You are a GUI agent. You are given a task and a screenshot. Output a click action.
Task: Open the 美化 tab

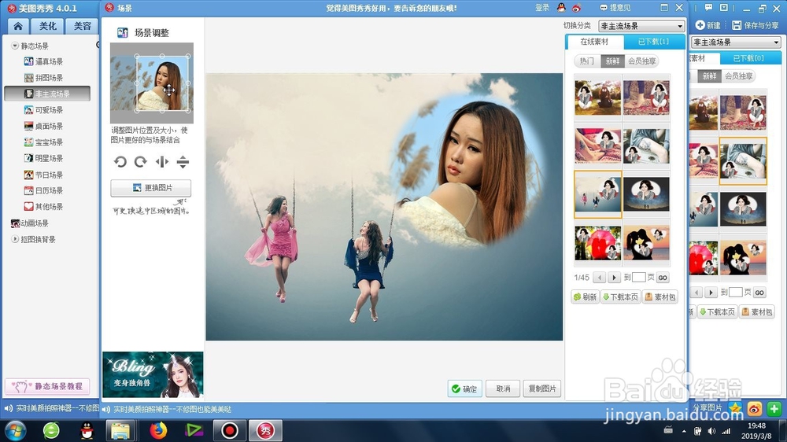[x=48, y=26]
